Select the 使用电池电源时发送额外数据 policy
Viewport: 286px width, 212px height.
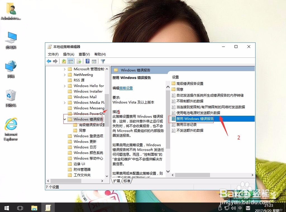[196, 113]
